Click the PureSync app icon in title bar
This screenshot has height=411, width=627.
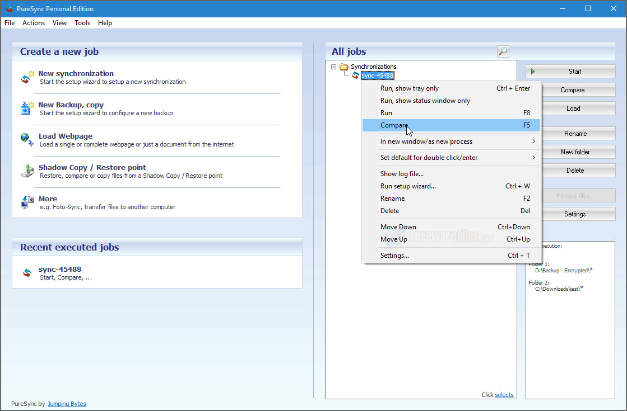(x=9, y=8)
